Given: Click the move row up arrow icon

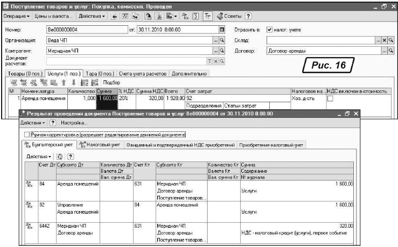Looking at the screenshot, I should (64, 83).
